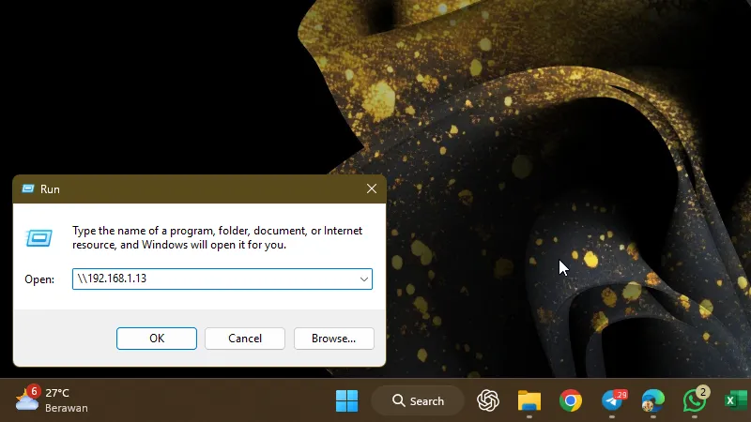Close the Run dialog with X
The image size is (751, 422).
(372, 189)
